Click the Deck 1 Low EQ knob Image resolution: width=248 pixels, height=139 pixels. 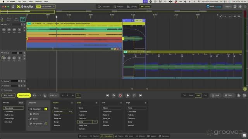click(4, 30)
